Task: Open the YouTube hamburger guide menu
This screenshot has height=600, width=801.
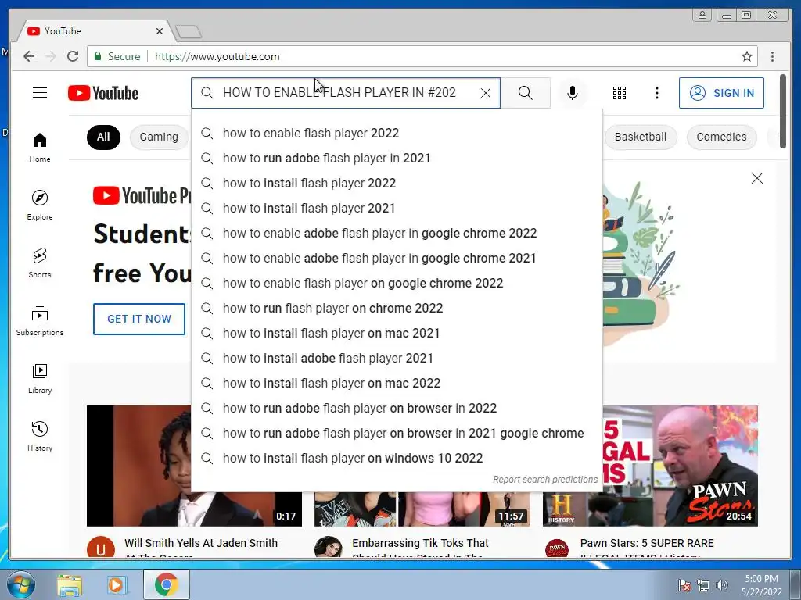Action: coord(40,93)
